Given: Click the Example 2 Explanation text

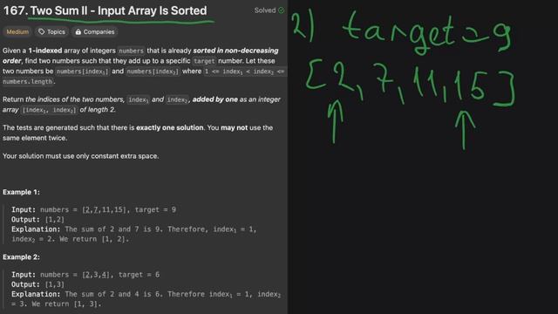Looking at the screenshot, I should coord(146,299).
